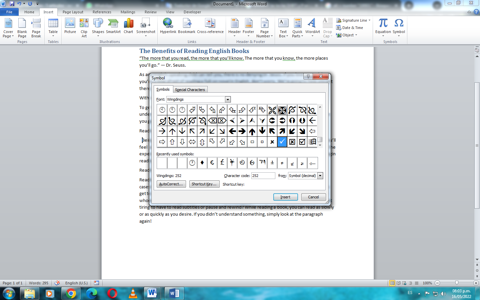
Task: Open the Screenshot tool
Action: click(146, 28)
